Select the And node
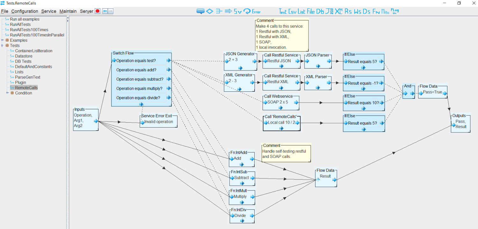This screenshot has height=229, width=478. pos(409,91)
